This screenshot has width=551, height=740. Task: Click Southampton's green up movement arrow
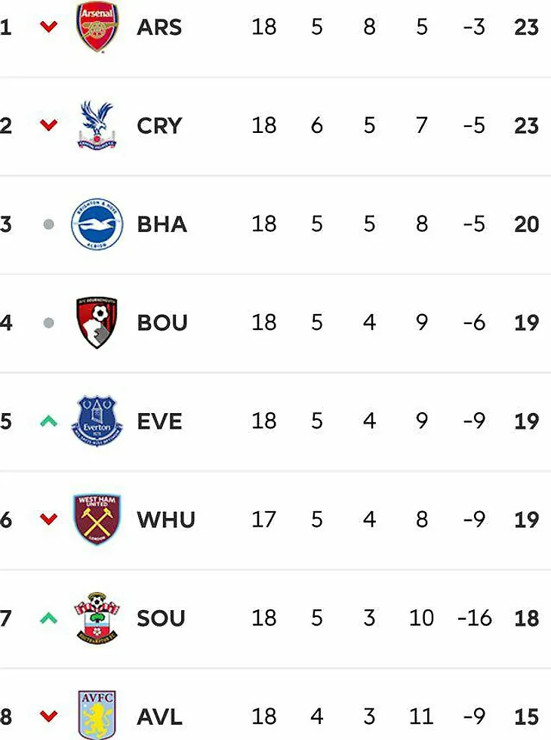pyautogui.click(x=49, y=618)
